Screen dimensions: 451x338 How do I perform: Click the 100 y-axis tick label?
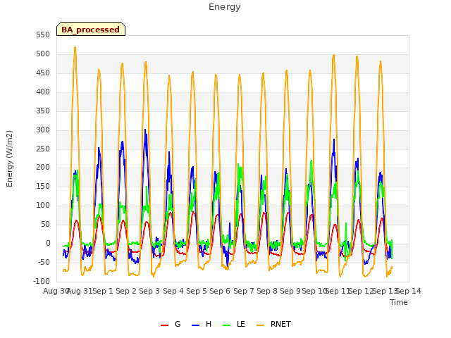[43, 206]
